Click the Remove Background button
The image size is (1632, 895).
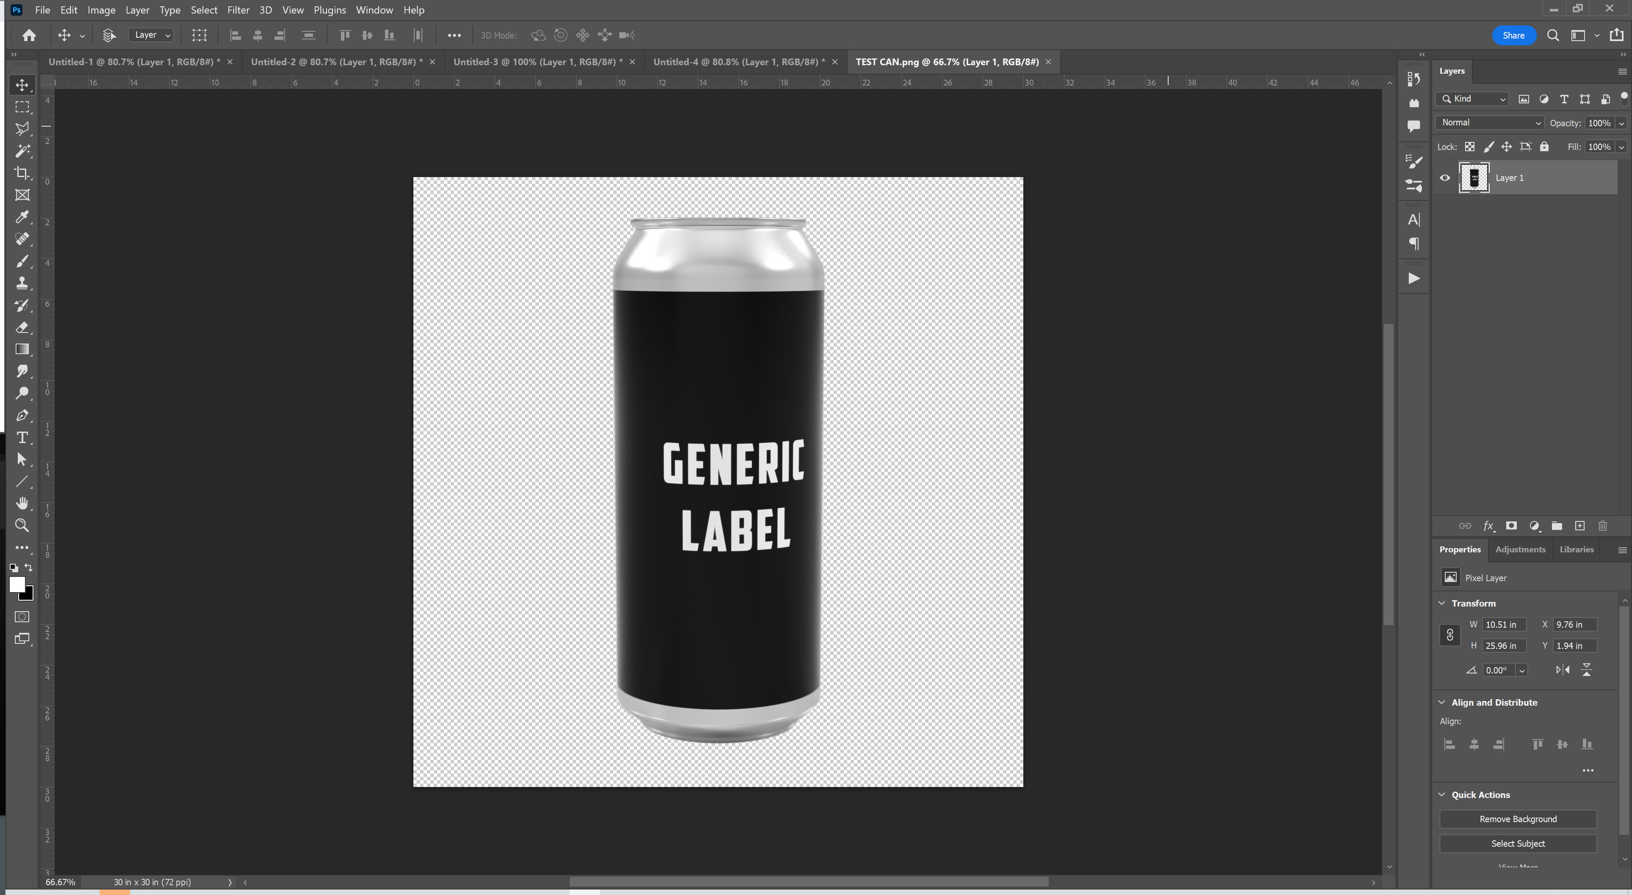pos(1518,818)
